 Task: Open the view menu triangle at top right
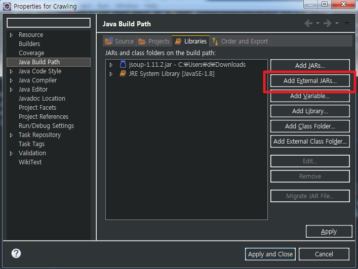point(346,23)
